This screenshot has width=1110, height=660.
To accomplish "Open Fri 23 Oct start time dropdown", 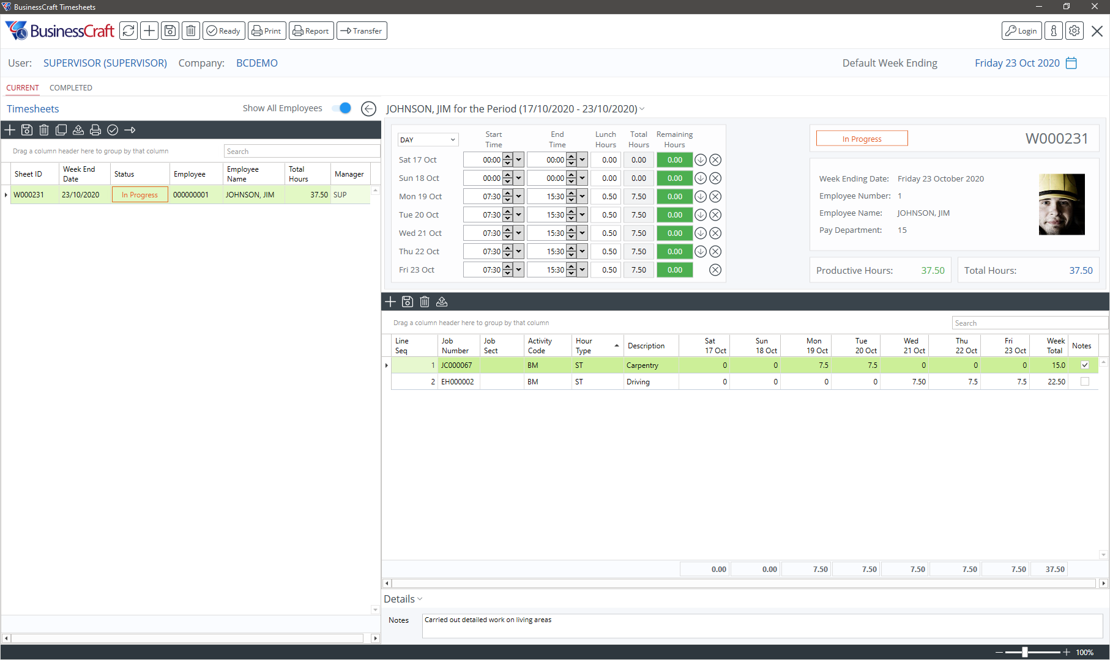I will 519,270.
